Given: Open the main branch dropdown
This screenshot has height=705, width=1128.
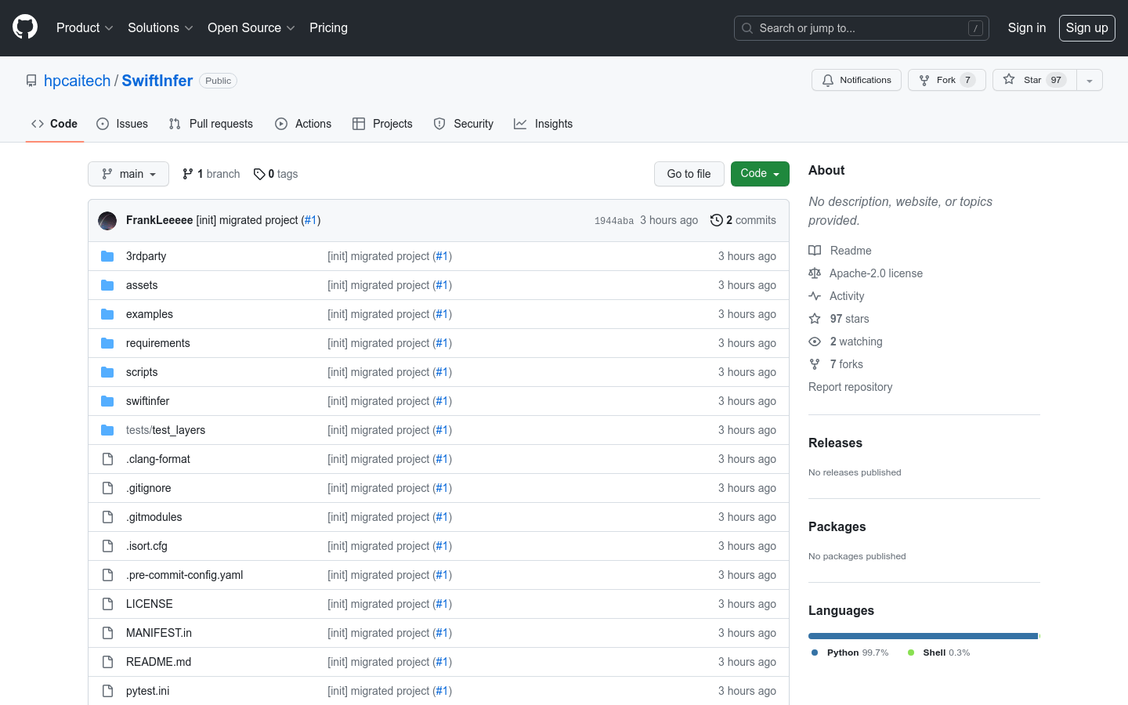Looking at the screenshot, I should click(128, 174).
